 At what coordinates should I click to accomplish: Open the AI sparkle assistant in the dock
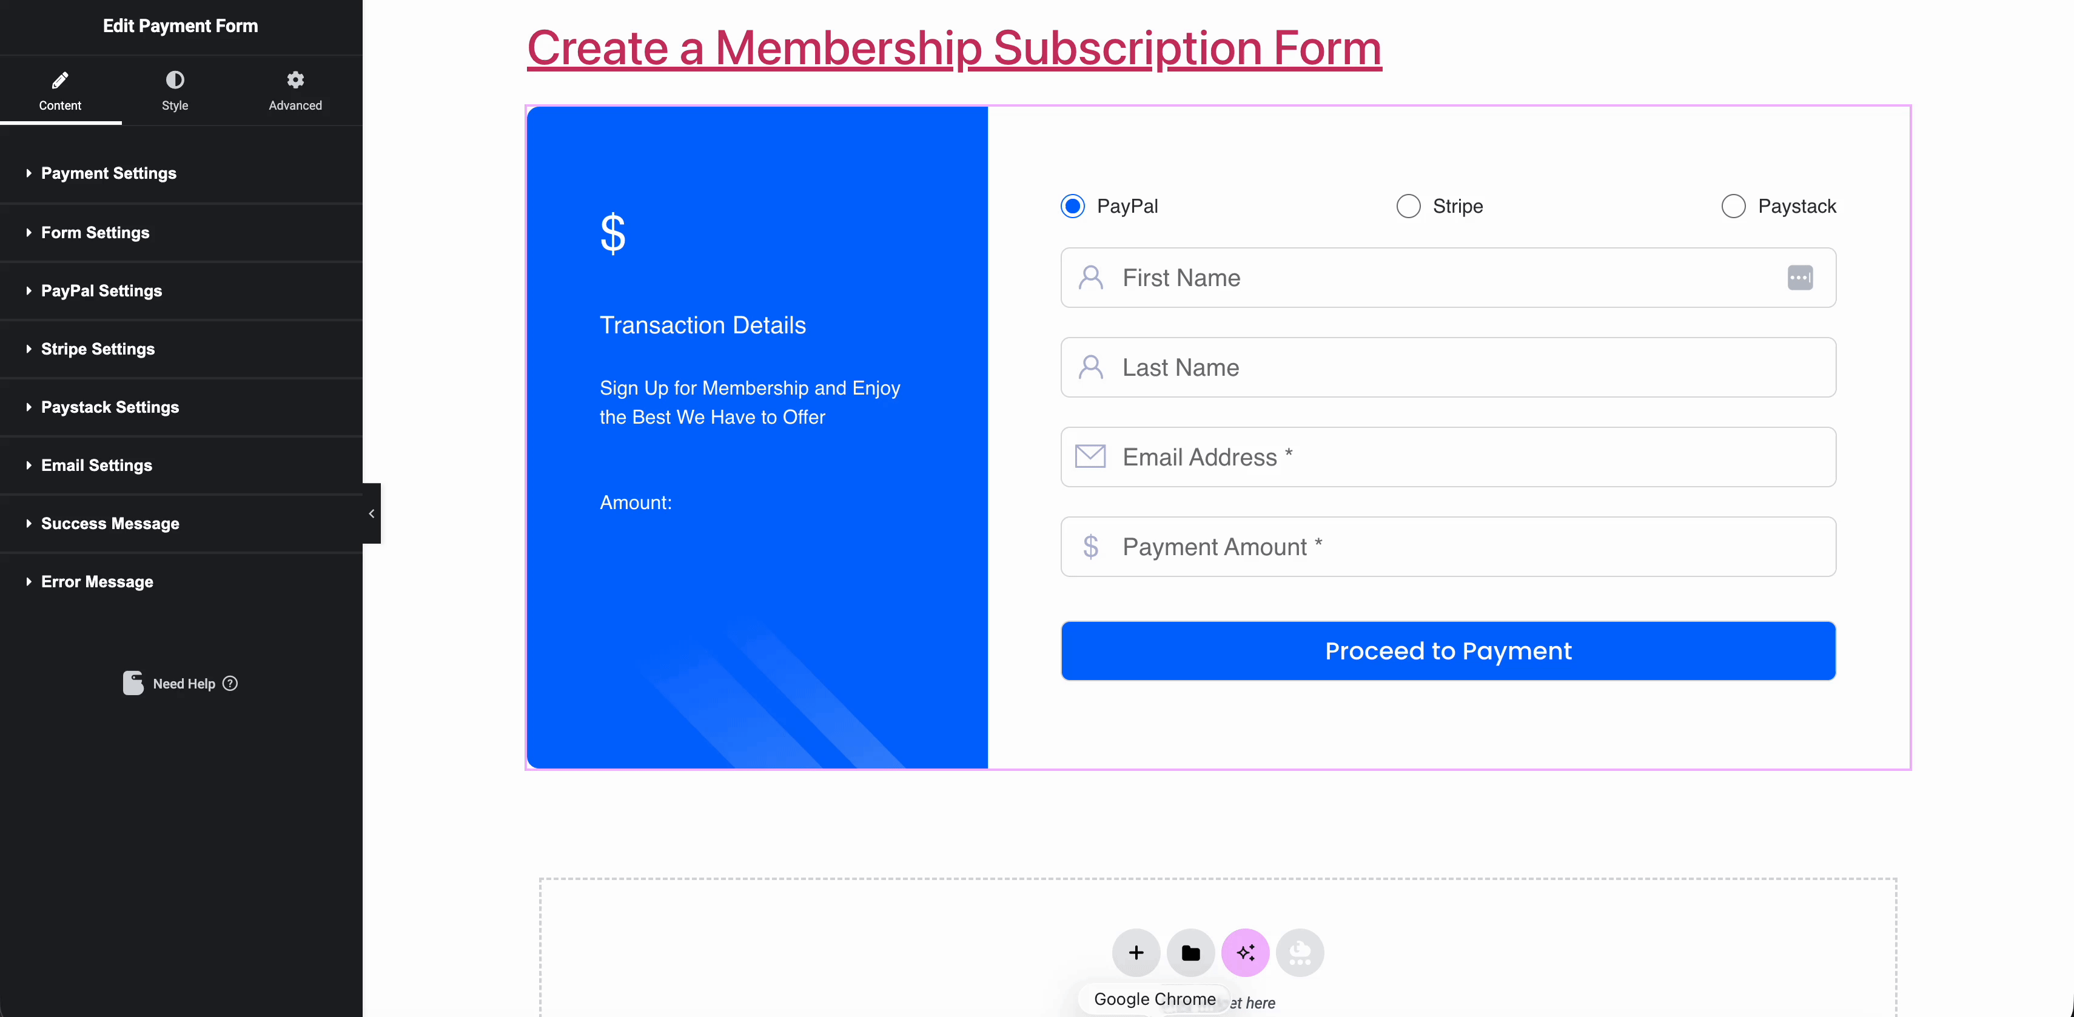[x=1246, y=953]
